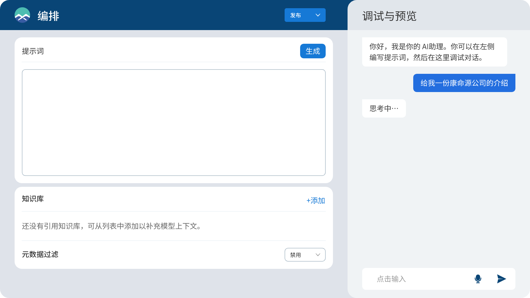Click the mountain logo icon

click(x=22, y=15)
